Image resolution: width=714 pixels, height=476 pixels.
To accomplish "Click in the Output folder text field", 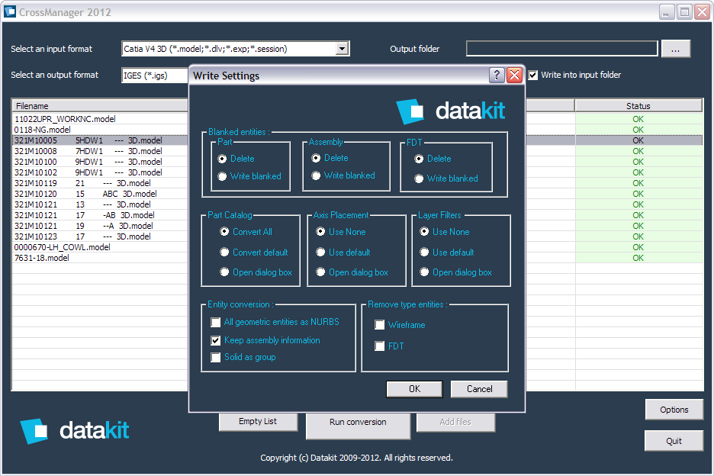I will point(562,49).
